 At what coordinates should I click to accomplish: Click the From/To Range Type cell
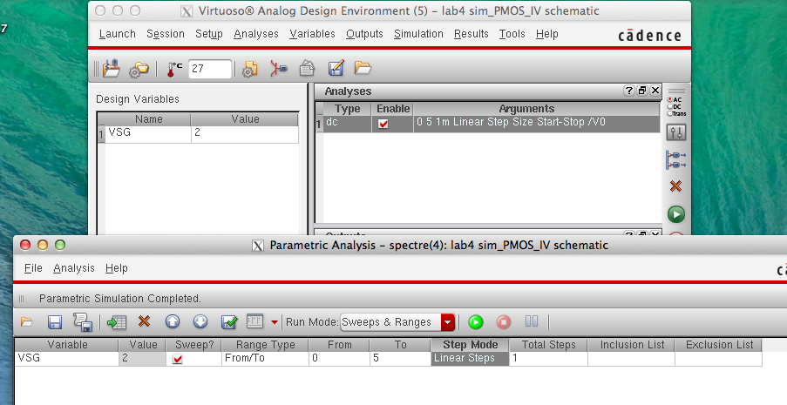pyautogui.click(x=265, y=359)
